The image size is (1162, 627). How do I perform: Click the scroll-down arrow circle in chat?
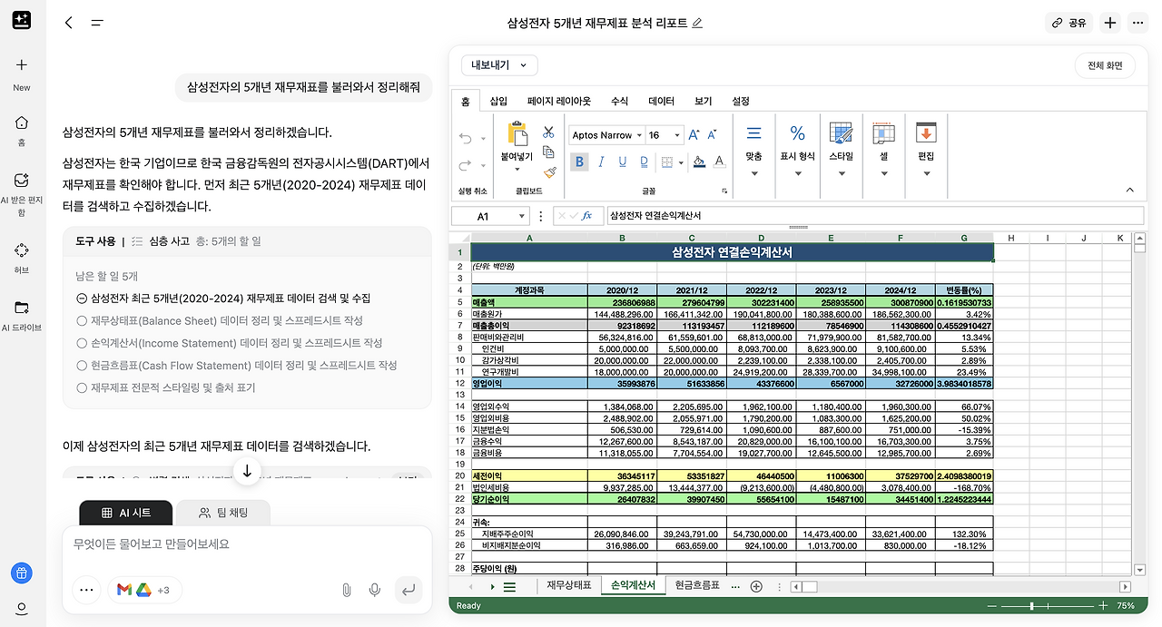pos(247,471)
